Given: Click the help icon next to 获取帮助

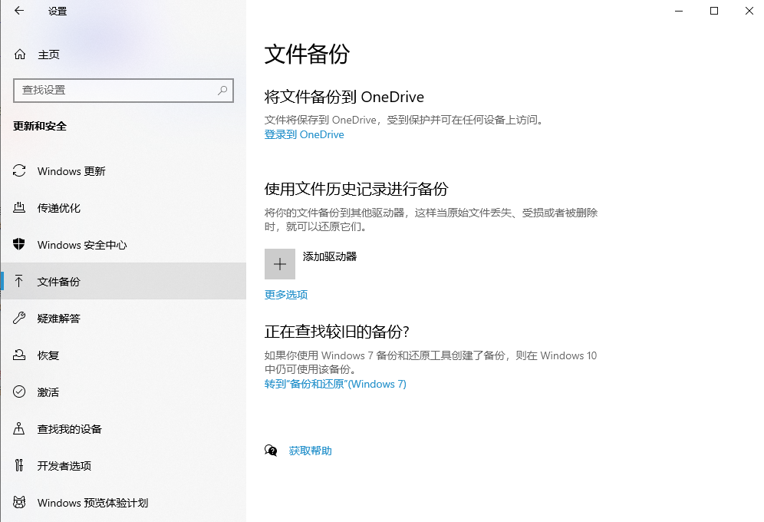Looking at the screenshot, I should coord(271,451).
